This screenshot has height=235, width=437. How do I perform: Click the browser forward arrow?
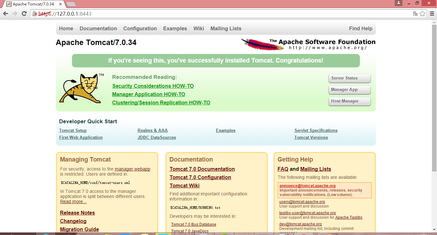tap(15, 14)
